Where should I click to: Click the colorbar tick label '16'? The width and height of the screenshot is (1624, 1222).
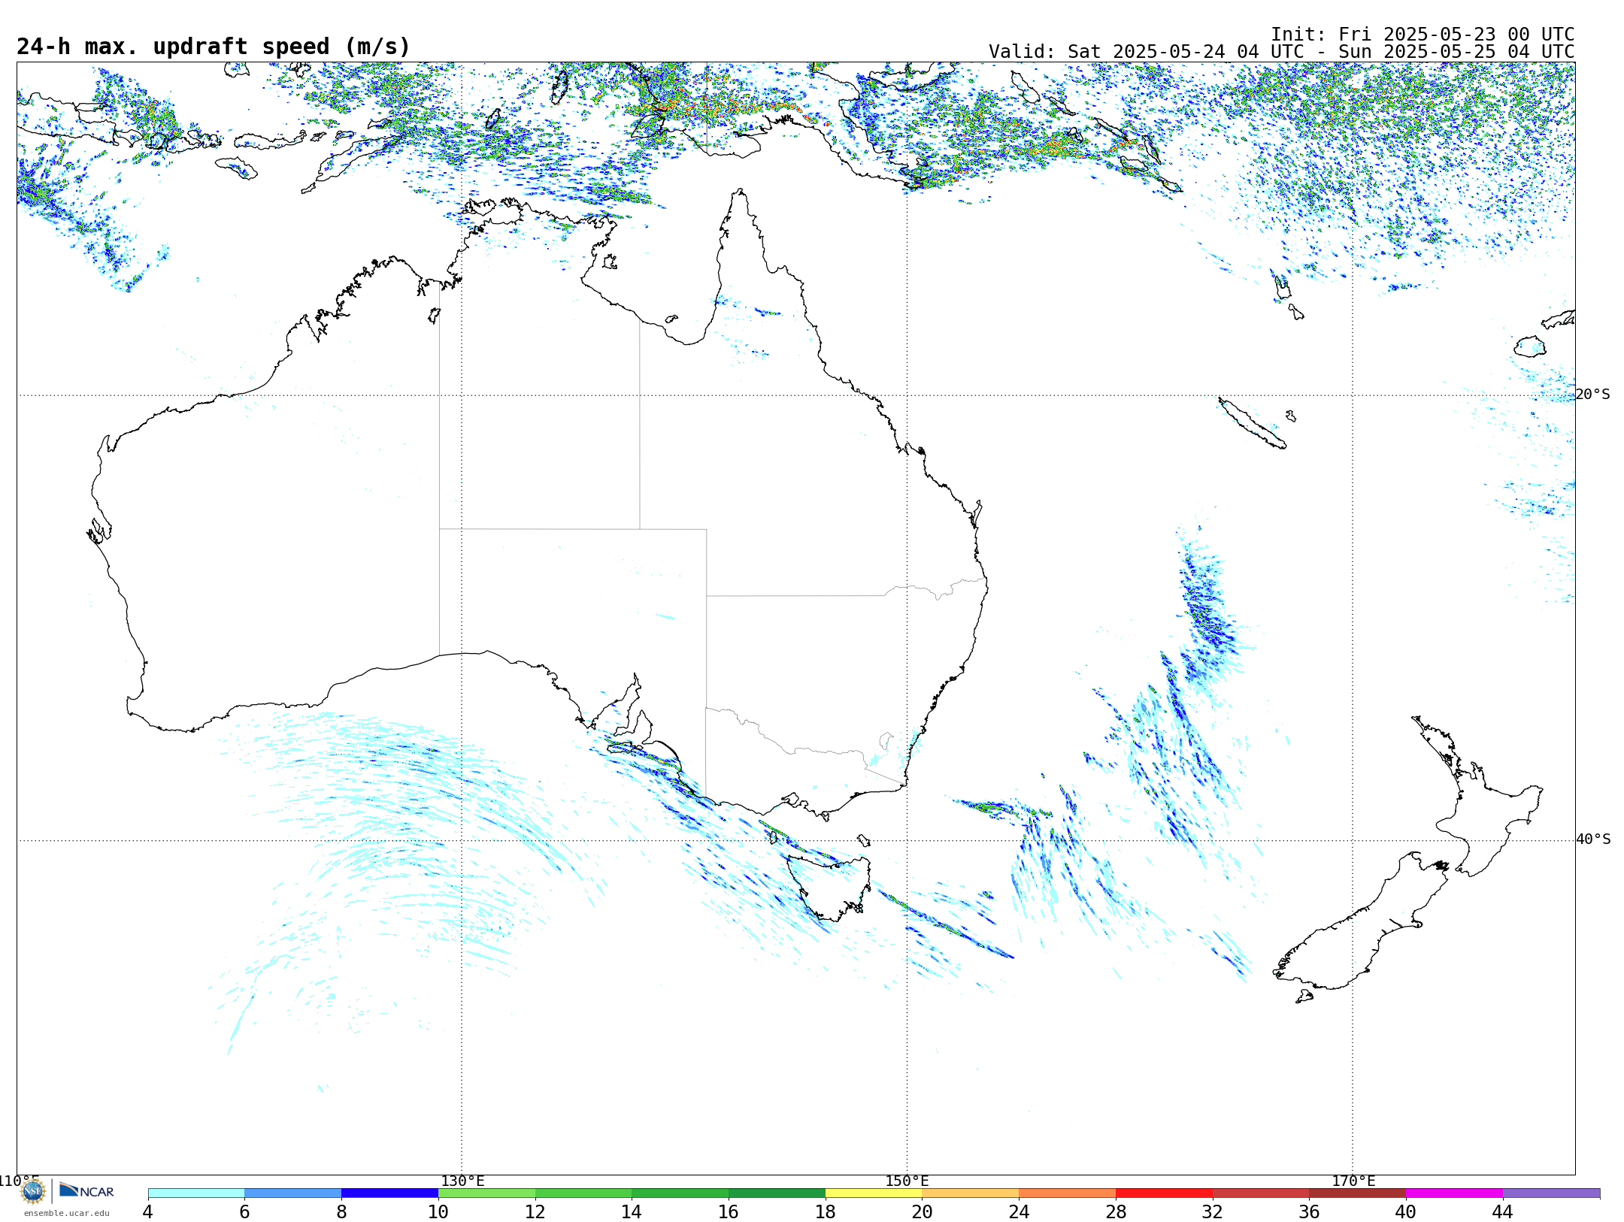click(729, 1212)
